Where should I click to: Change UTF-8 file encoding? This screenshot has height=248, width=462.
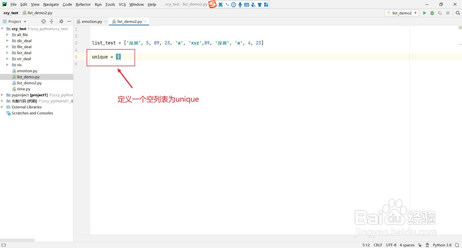391,245
